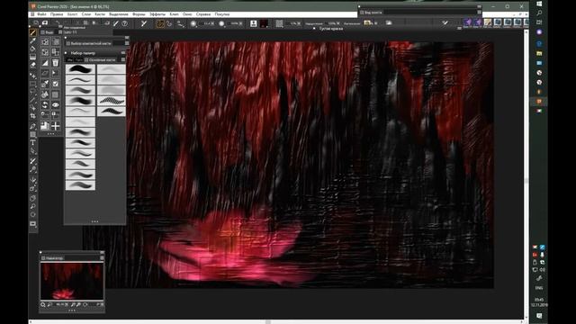Click the Окно menu item
Image resolution: width=576 pixels, height=324 pixels.
point(187,14)
